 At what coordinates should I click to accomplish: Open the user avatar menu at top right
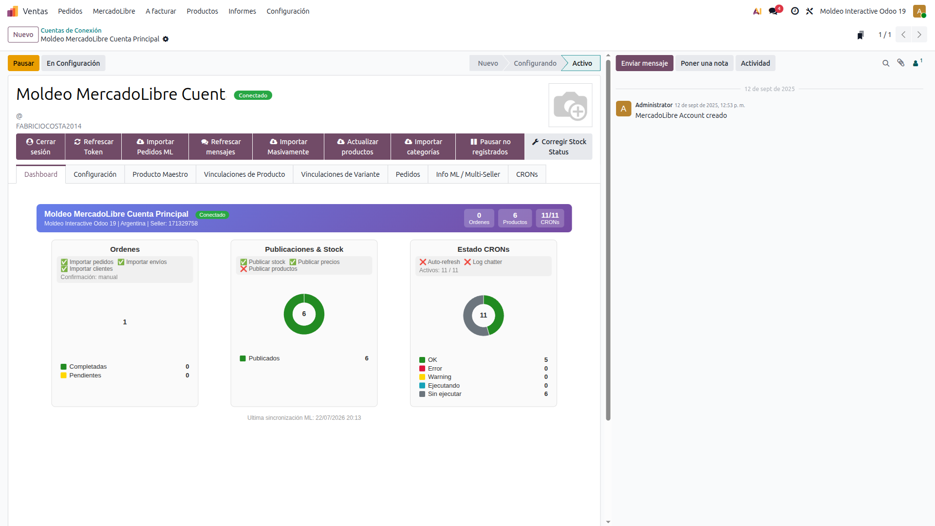pyautogui.click(x=919, y=11)
